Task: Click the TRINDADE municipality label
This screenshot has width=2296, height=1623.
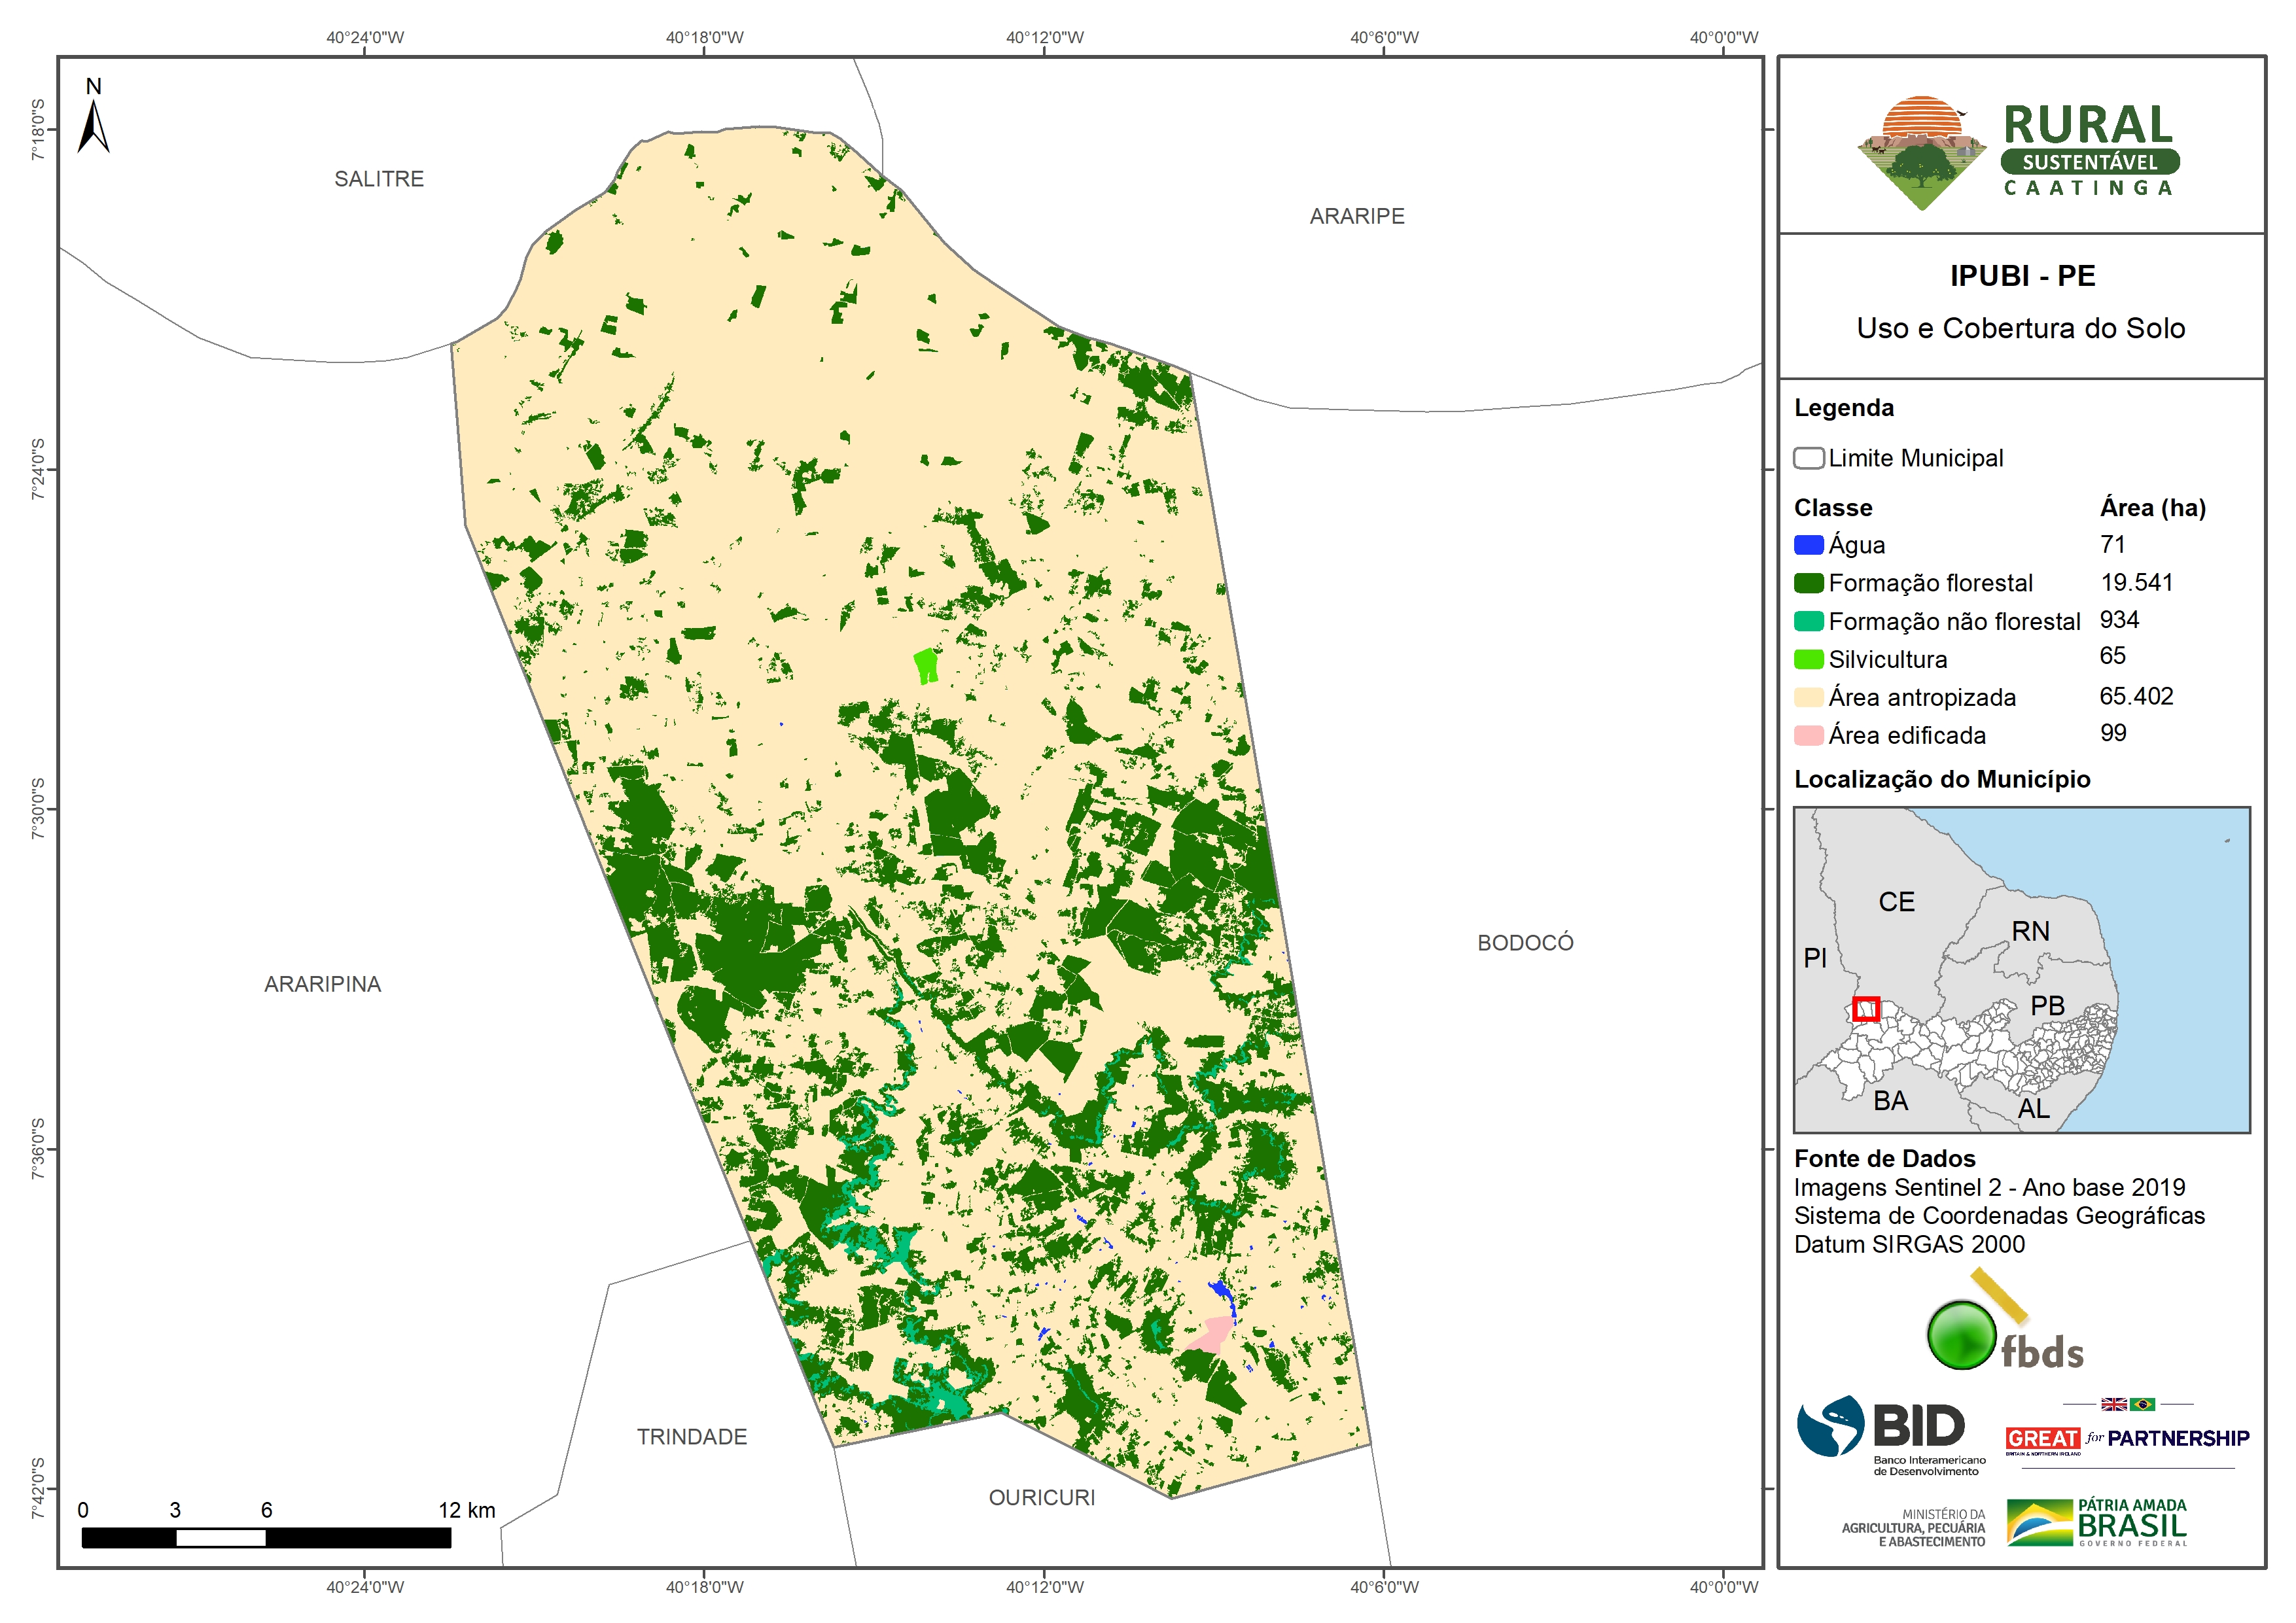Action: coord(692,1436)
